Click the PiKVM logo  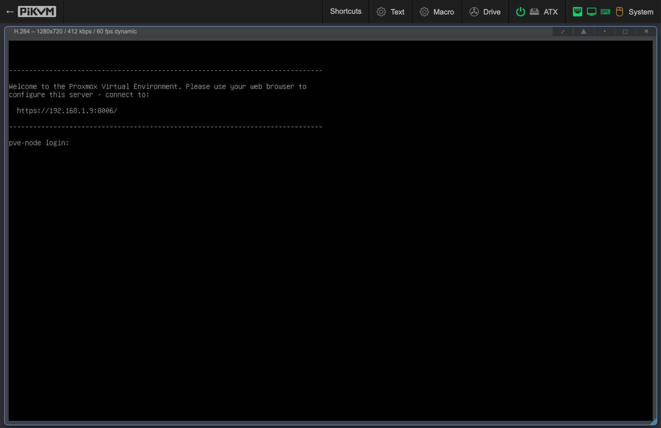pos(37,12)
